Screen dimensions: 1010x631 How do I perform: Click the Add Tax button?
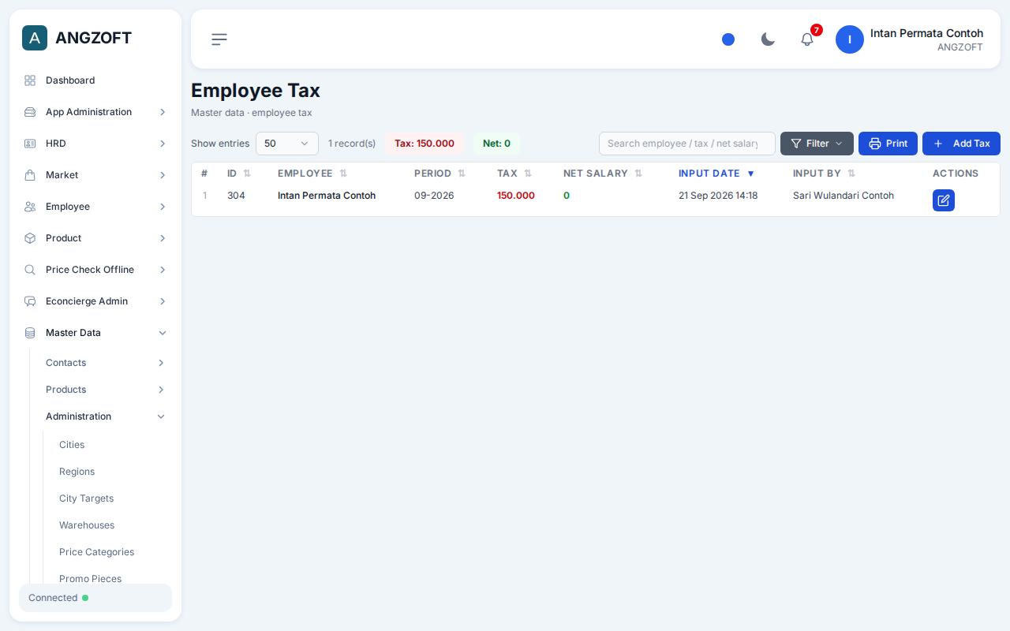click(961, 144)
